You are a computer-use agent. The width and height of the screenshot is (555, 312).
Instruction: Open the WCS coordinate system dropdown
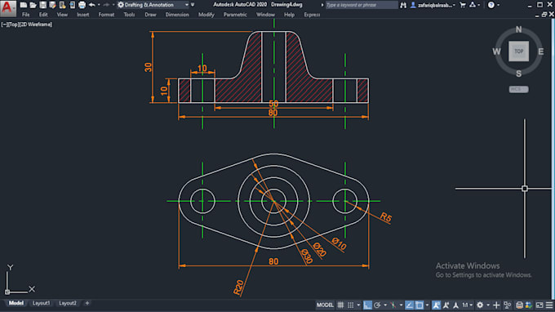[x=518, y=89]
